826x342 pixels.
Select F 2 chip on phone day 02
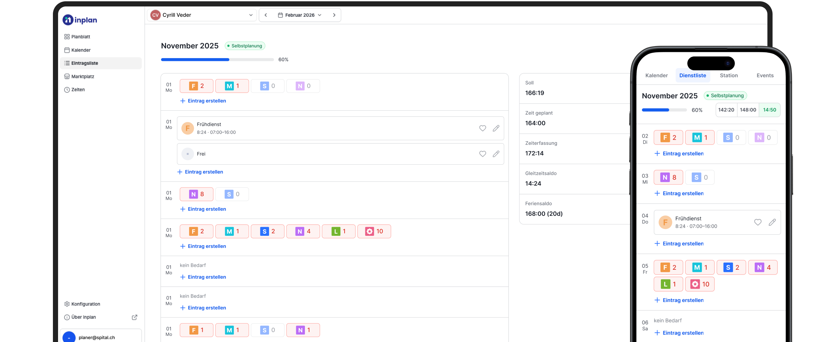tap(668, 138)
